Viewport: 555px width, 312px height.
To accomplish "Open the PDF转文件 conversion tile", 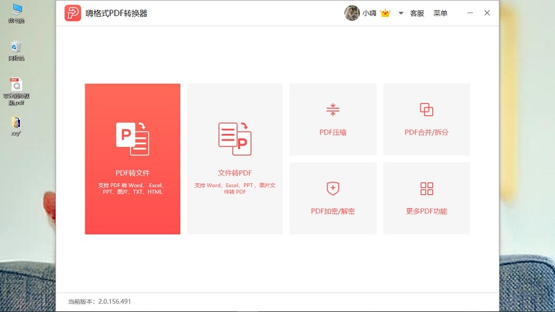I will tap(133, 159).
